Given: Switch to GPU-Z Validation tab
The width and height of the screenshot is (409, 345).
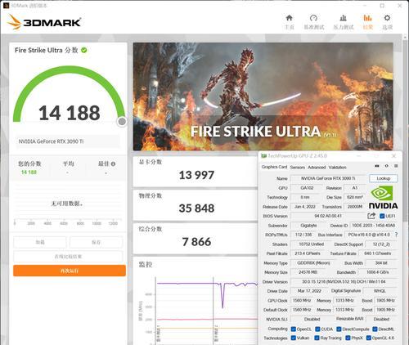Looking at the screenshot, I should click(x=337, y=167).
